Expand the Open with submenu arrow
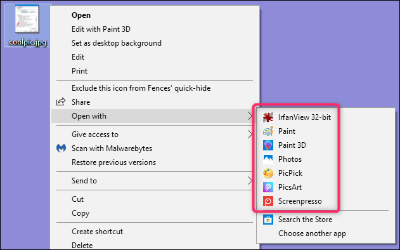Image resolution: width=400 pixels, height=250 pixels. tap(250, 116)
